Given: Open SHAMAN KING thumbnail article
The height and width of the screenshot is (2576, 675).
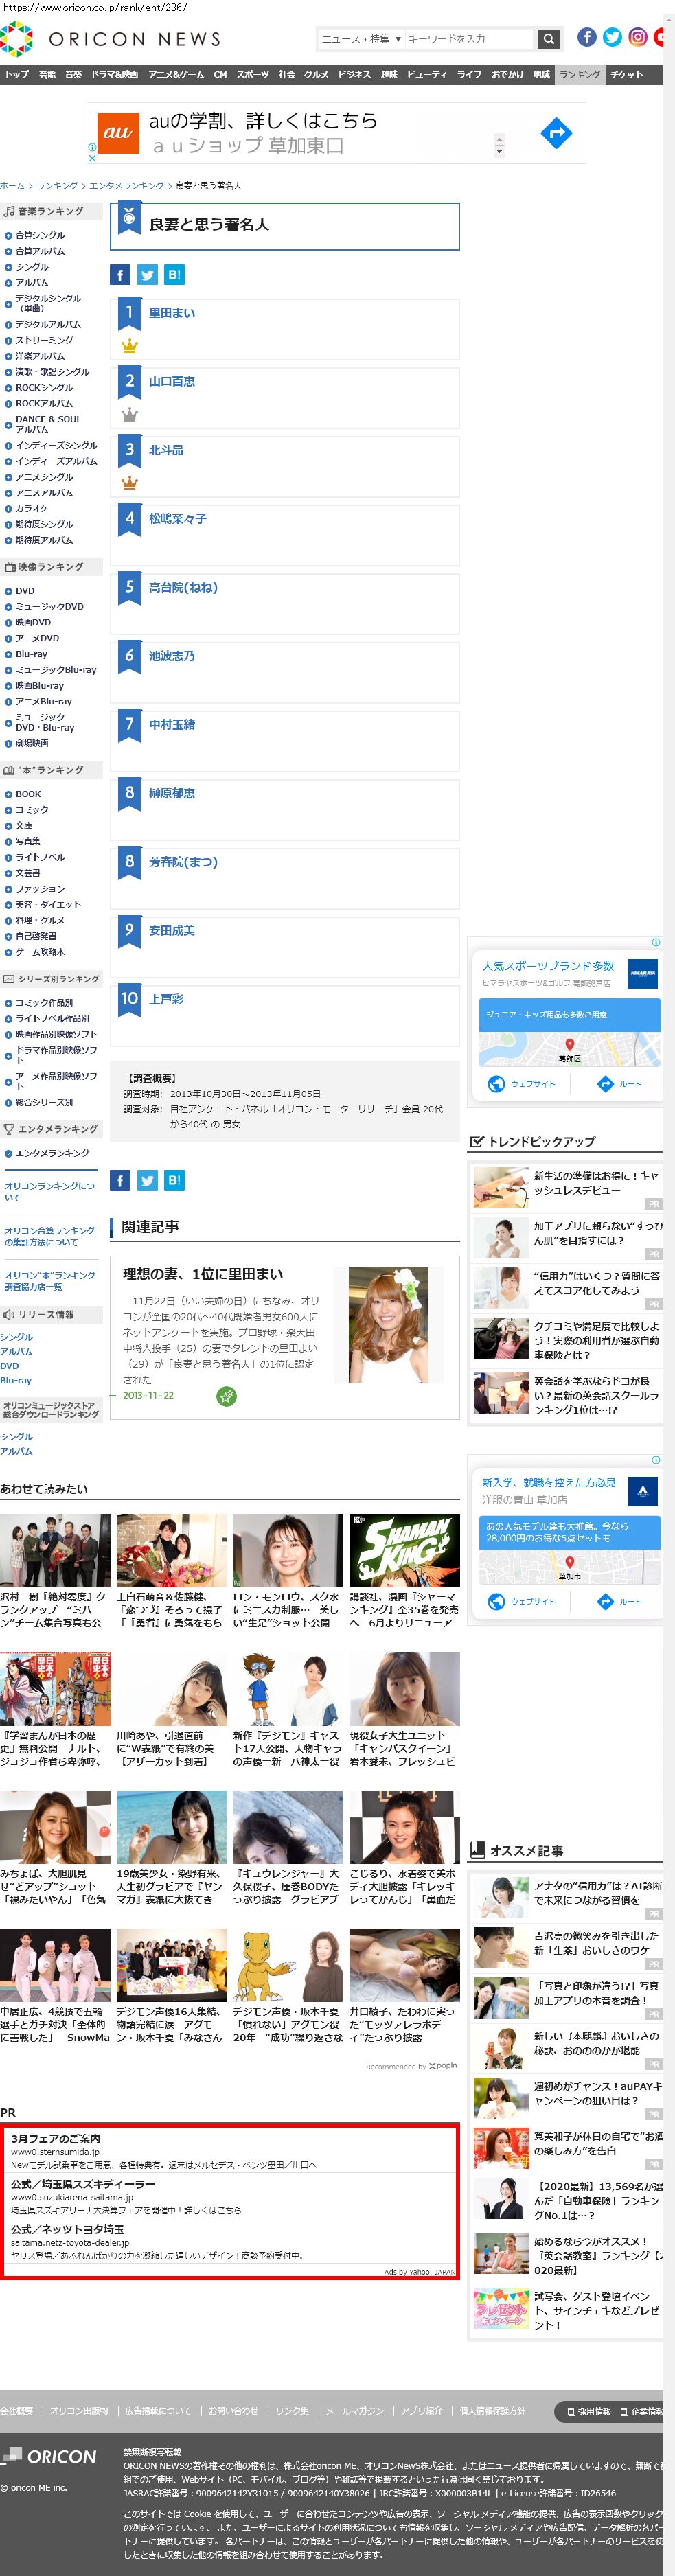Looking at the screenshot, I should (404, 1550).
